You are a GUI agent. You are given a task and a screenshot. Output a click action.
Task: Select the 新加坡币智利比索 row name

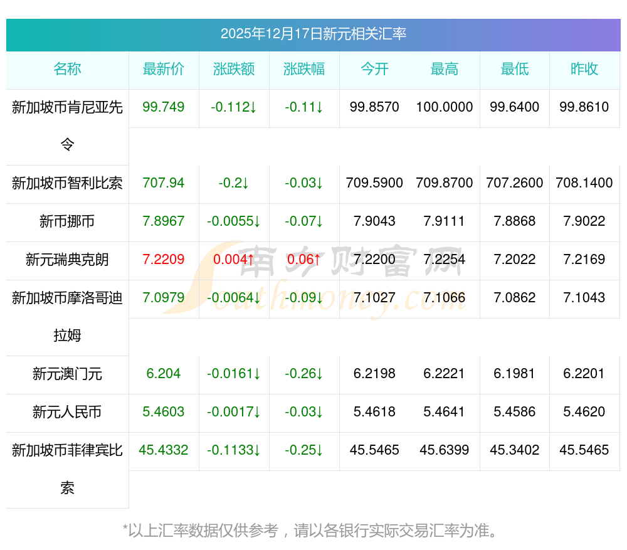(67, 184)
